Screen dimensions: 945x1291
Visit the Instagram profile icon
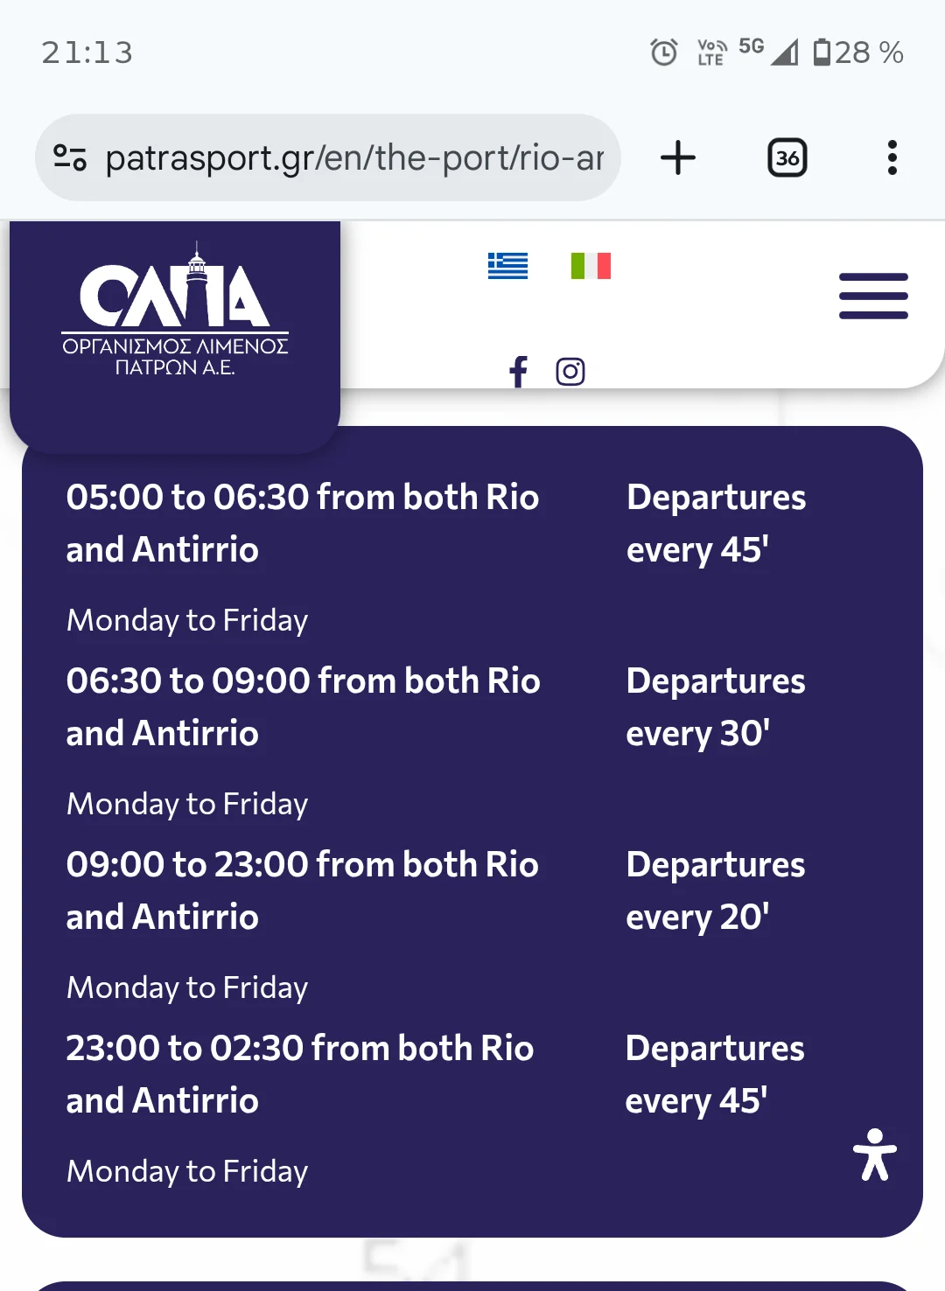(570, 372)
